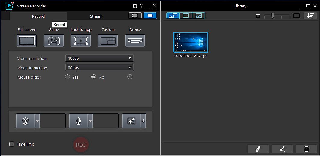Start recording with the REC button

point(81,145)
